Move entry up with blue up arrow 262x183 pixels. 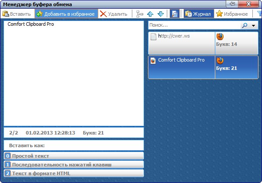(150, 14)
